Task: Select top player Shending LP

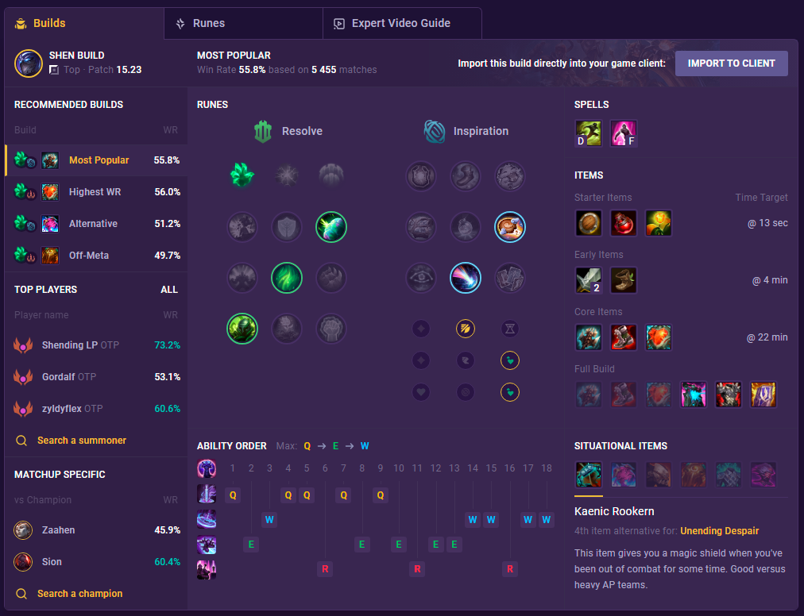Action: coord(96,345)
